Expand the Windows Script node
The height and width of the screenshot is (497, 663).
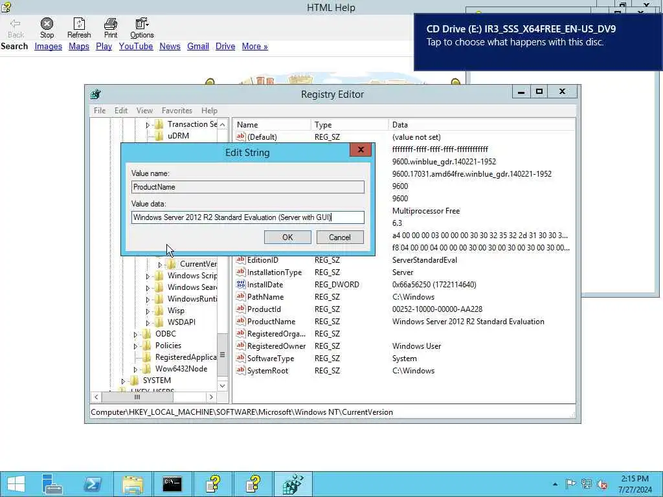click(148, 276)
